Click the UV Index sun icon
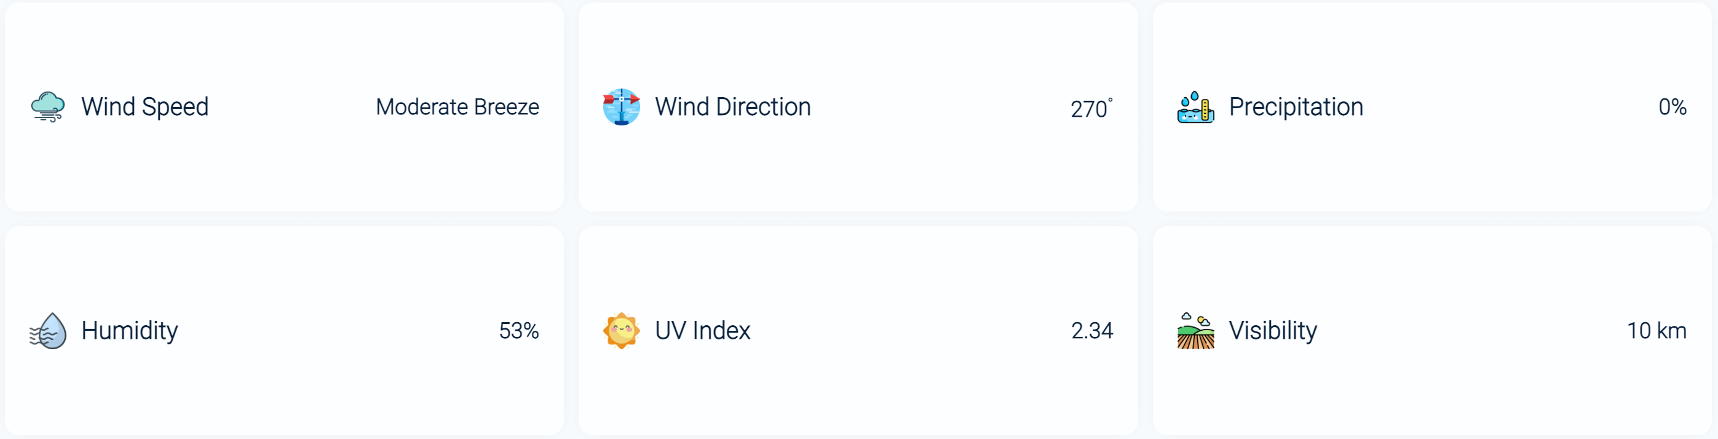The width and height of the screenshot is (1718, 439). [621, 331]
